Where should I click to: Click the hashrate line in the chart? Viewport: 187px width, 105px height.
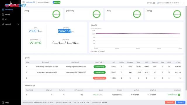[x=138, y=34]
